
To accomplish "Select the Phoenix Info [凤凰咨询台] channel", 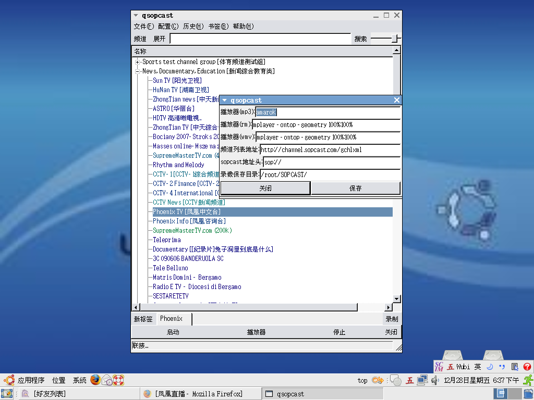I will pyautogui.click(x=189, y=221).
